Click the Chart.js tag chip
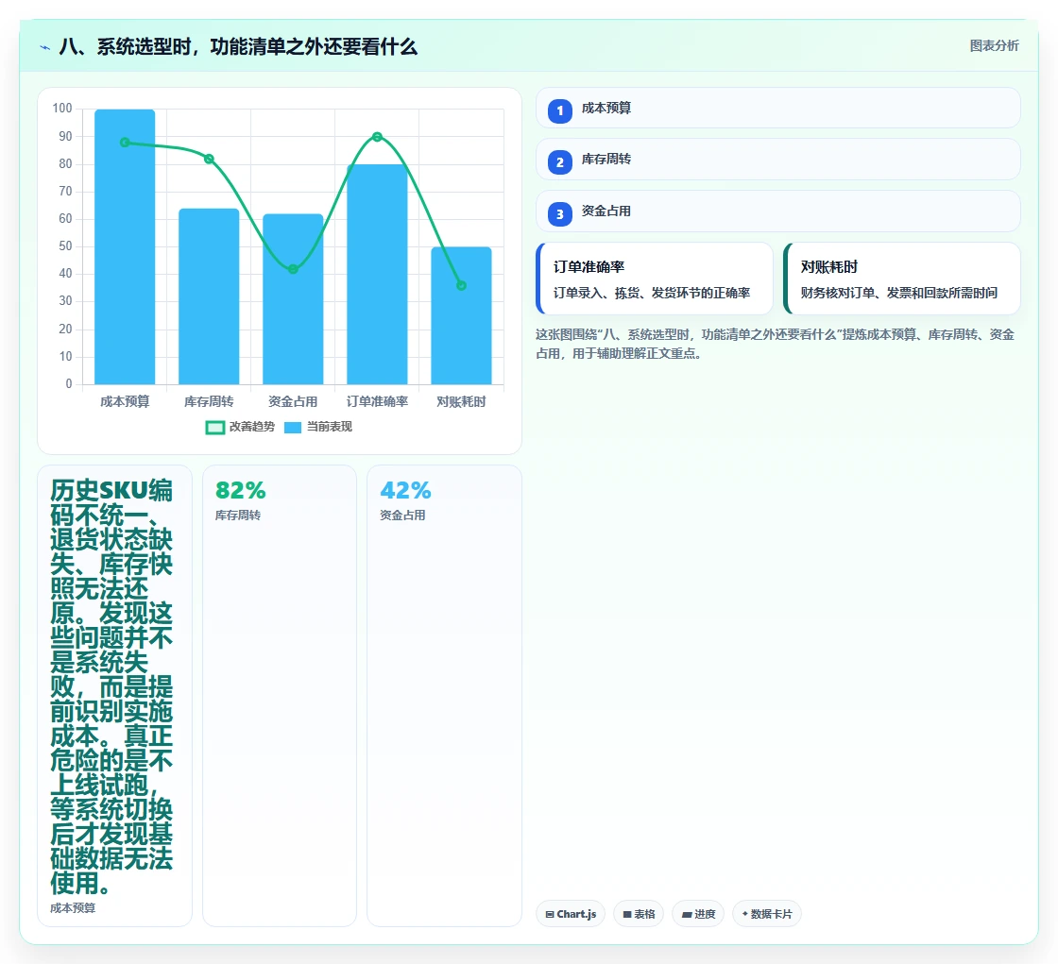 pyautogui.click(x=571, y=914)
